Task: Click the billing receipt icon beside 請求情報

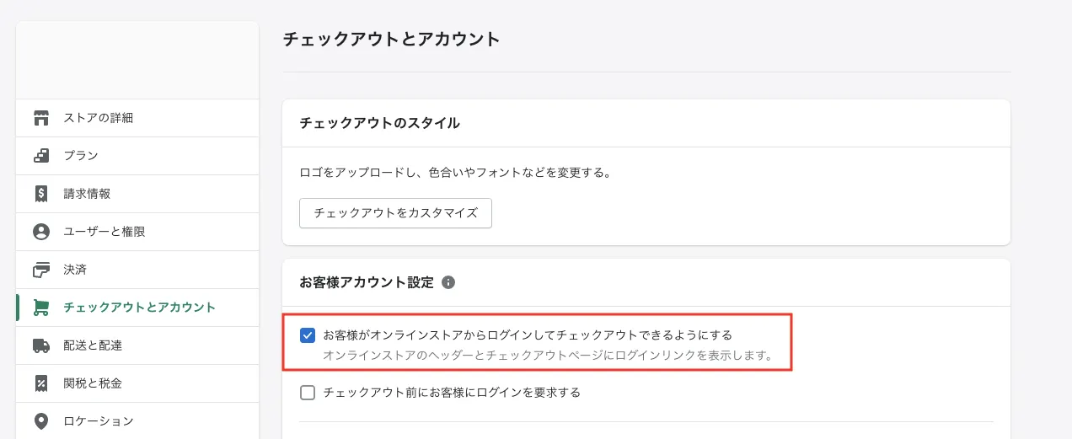Action: pos(40,194)
